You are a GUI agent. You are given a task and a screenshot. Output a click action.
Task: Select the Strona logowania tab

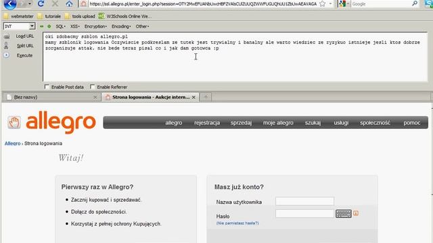pyautogui.click(x=150, y=97)
